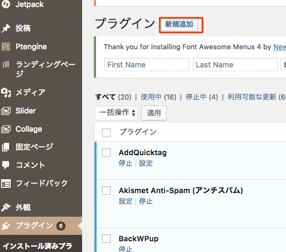This screenshot has height=252, width=286.
Task: Click the コメント speech bubble icon
Action: [6, 165]
